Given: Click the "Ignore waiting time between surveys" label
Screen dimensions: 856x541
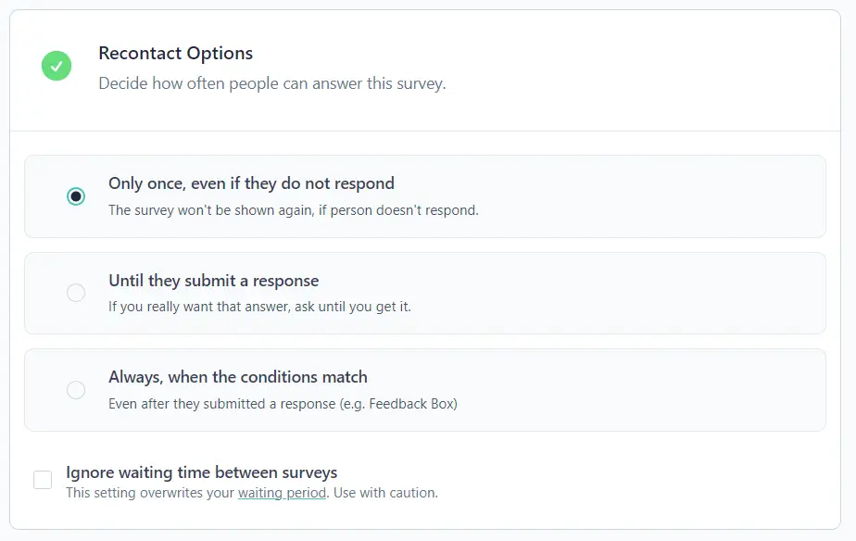Looking at the screenshot, I should pyautogui.click(x=201, y=472).
